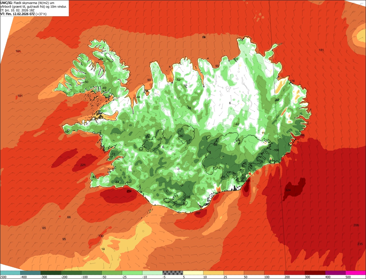This screenshot has height=279, width=366.
Task: Click the 'VT: Fim. 12.02.2026 07Z' valid time line
Action: (23, 14)
